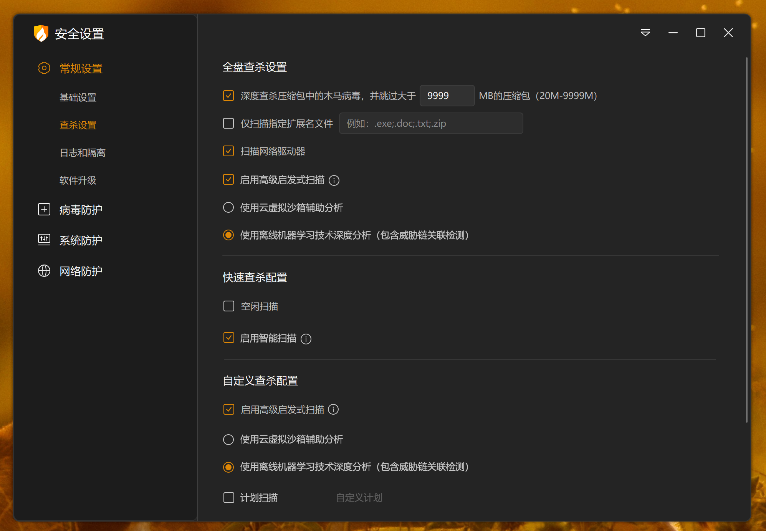
Task: Select first 使用云虚拟沙箱辅助分析 radio in 全盘查杀
Action: click(x=228, y=208)
